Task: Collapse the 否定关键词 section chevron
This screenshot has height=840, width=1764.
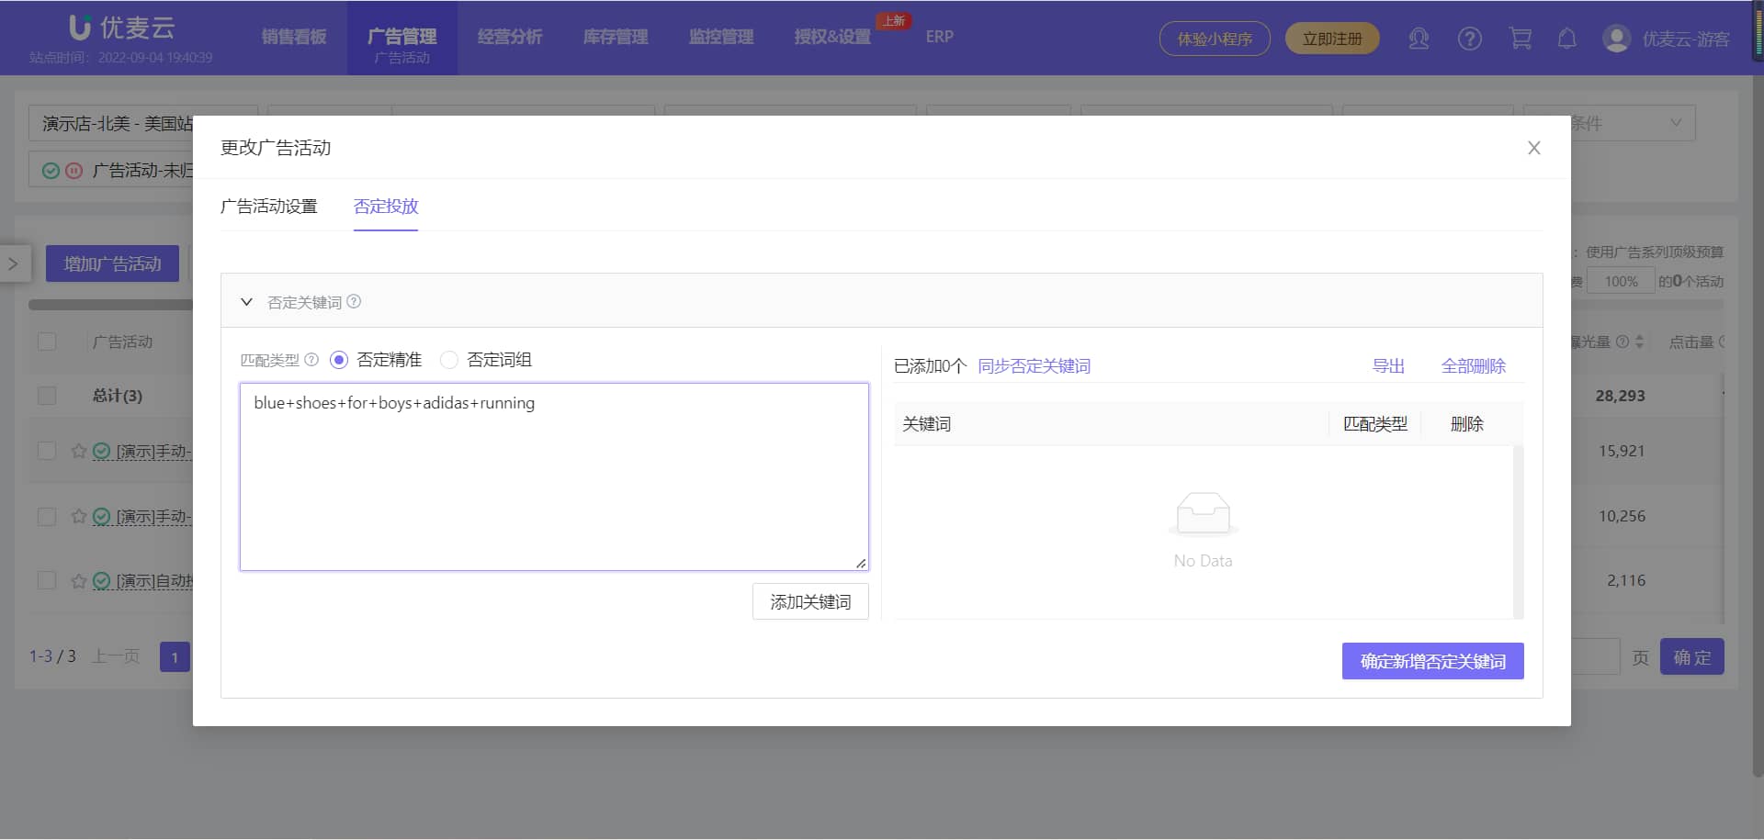Action: click(x=246, y=302)
